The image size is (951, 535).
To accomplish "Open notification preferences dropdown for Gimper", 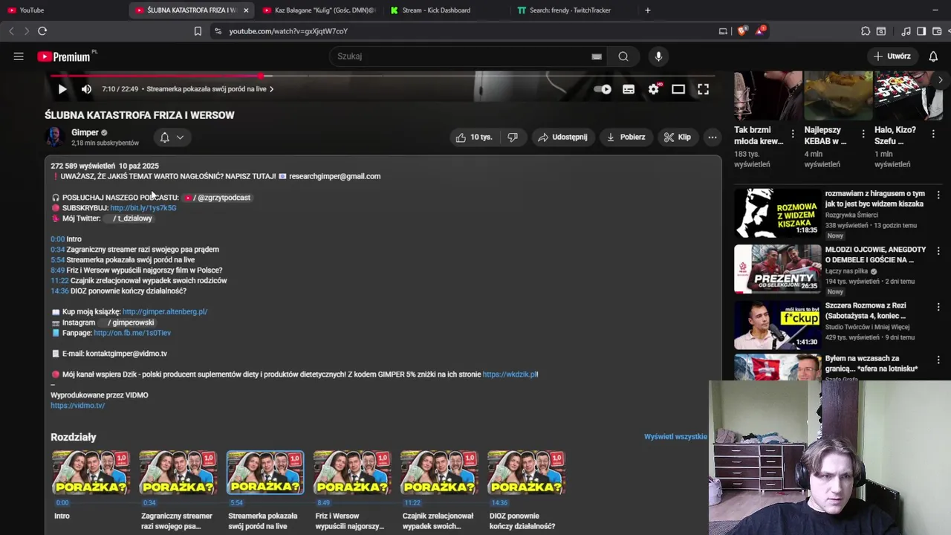I will pos(172,137).
